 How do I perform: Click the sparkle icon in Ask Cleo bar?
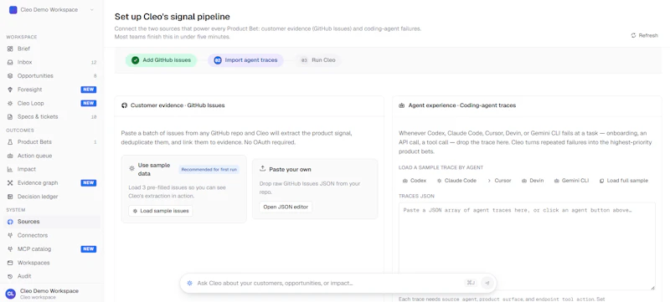coord(189,283)
